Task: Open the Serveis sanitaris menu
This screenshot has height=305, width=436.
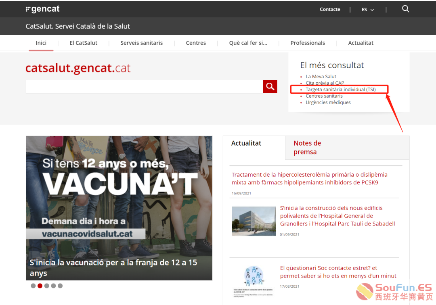Action: coord(142,43)
